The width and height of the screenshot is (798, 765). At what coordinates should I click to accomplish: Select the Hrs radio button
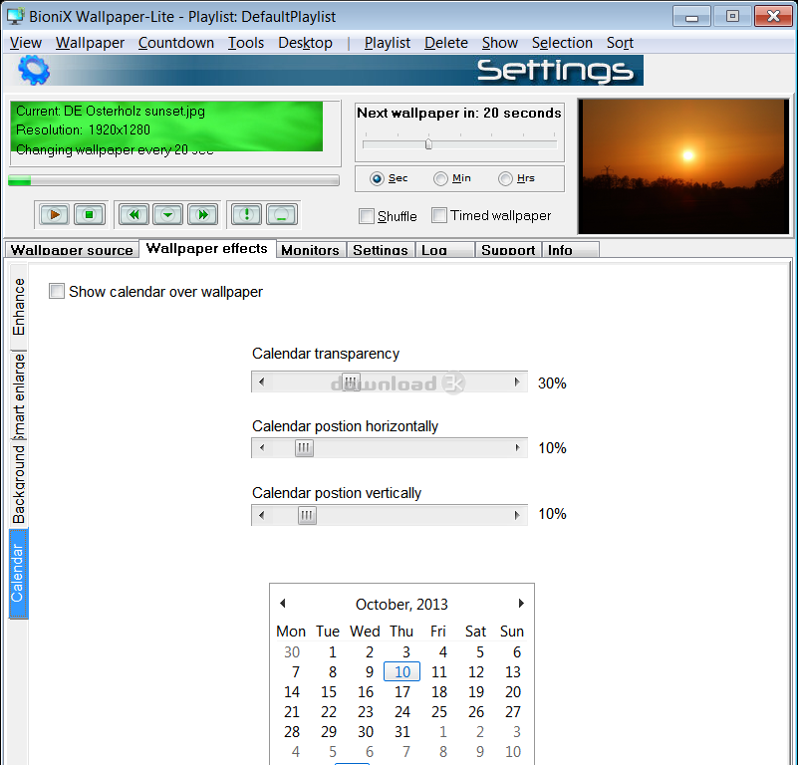point(505,178)
